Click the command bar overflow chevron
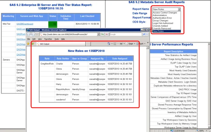The width and height of the screenshot is (211, 132). pos(148,43)
